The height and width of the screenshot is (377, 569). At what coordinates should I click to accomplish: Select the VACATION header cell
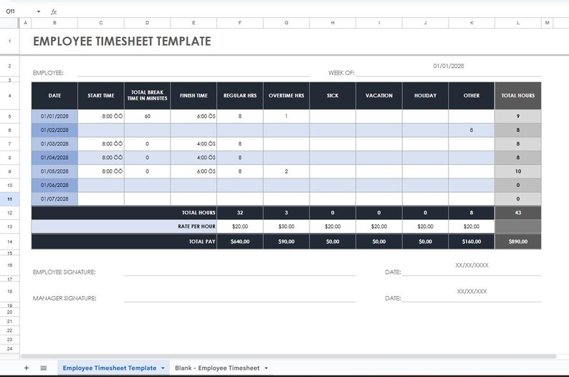379,96
